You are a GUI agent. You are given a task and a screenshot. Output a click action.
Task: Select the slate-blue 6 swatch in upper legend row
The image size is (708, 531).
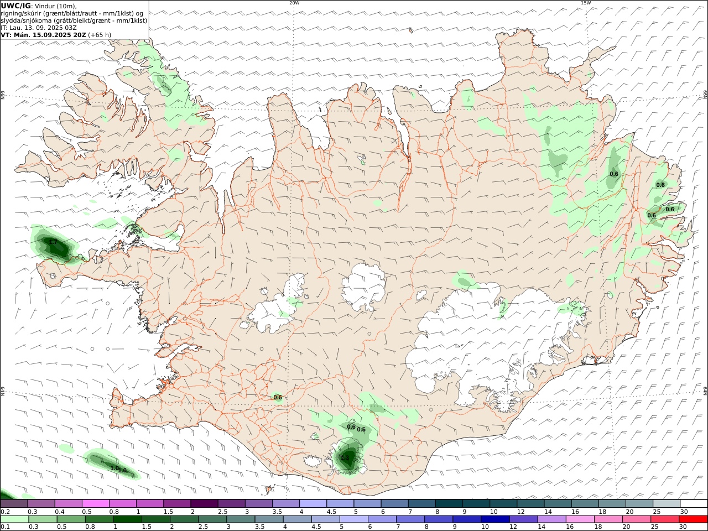point(394,504)
